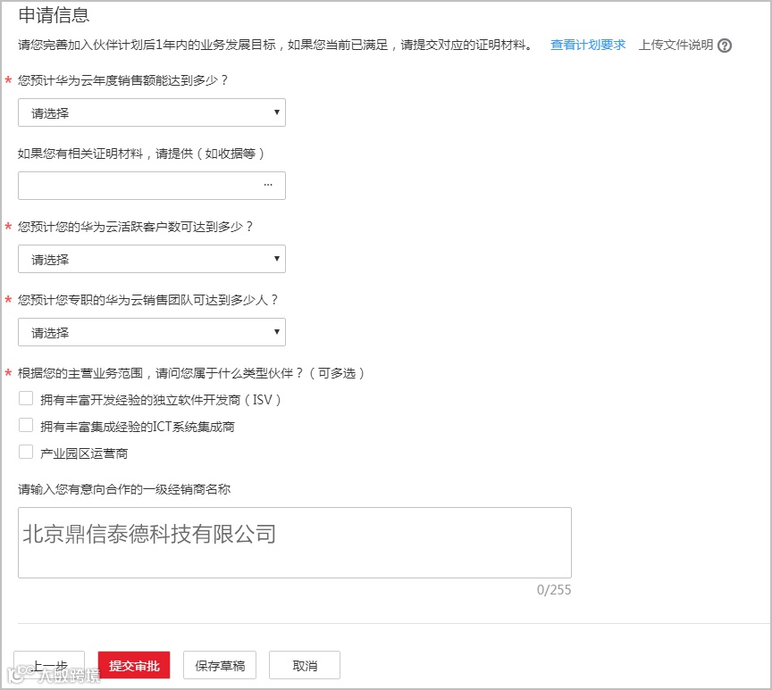
Task: Click the 上传文件说明 text
Action: [675, 45]
